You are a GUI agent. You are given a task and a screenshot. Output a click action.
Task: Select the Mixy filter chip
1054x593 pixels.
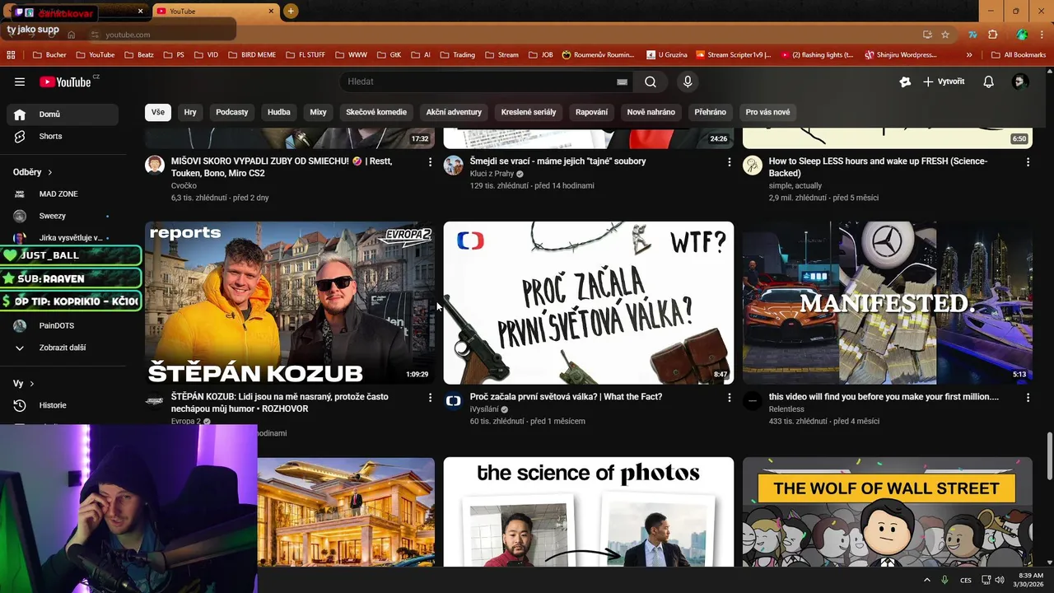pyautogui.click(x=319, y=112)
